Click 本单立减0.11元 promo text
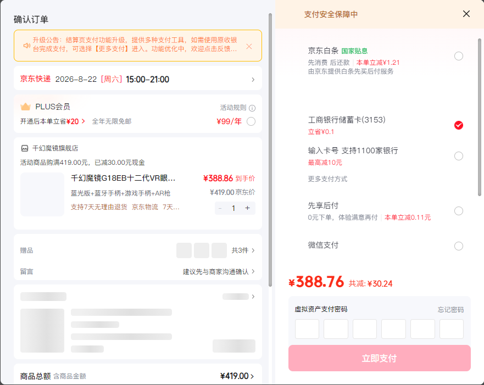The height and width of the screenshot is (385, 484). pos(408,217)
